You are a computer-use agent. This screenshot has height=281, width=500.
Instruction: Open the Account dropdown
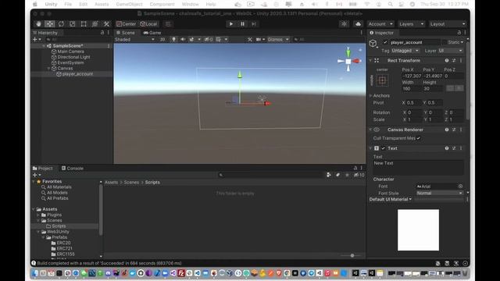(x=380, y=24)
